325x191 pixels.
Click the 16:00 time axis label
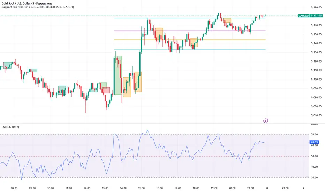[x=160, y=188]
